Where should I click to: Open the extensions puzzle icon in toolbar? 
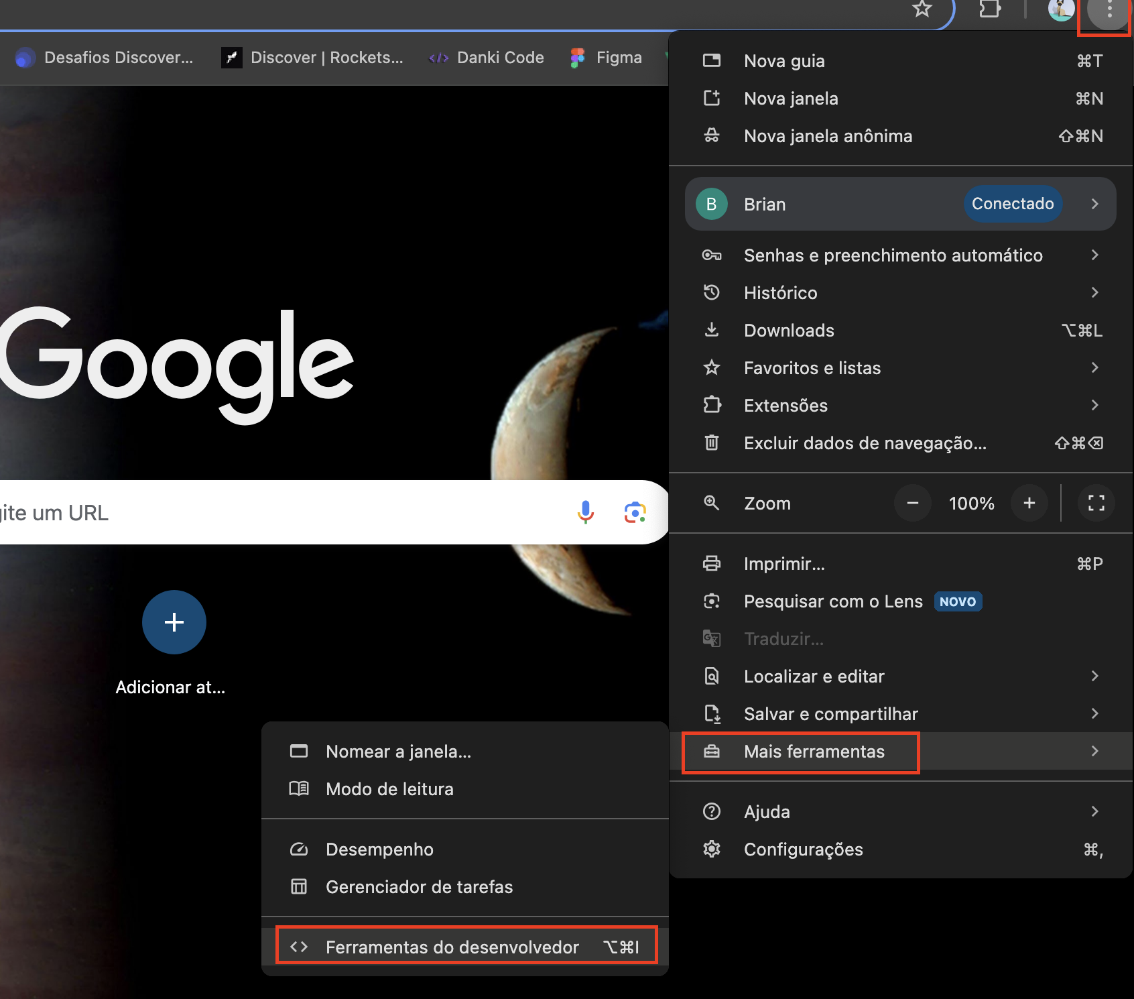click(989, 9)
